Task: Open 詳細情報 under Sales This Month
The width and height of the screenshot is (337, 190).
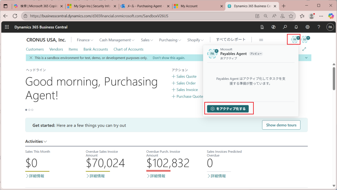Action: coord(35,176)
